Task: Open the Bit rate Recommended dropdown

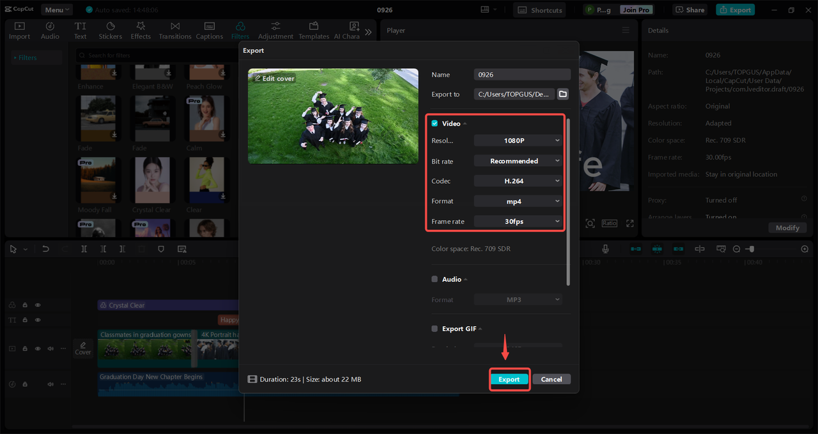Action: pyautogui.click(x=518, y=161)
